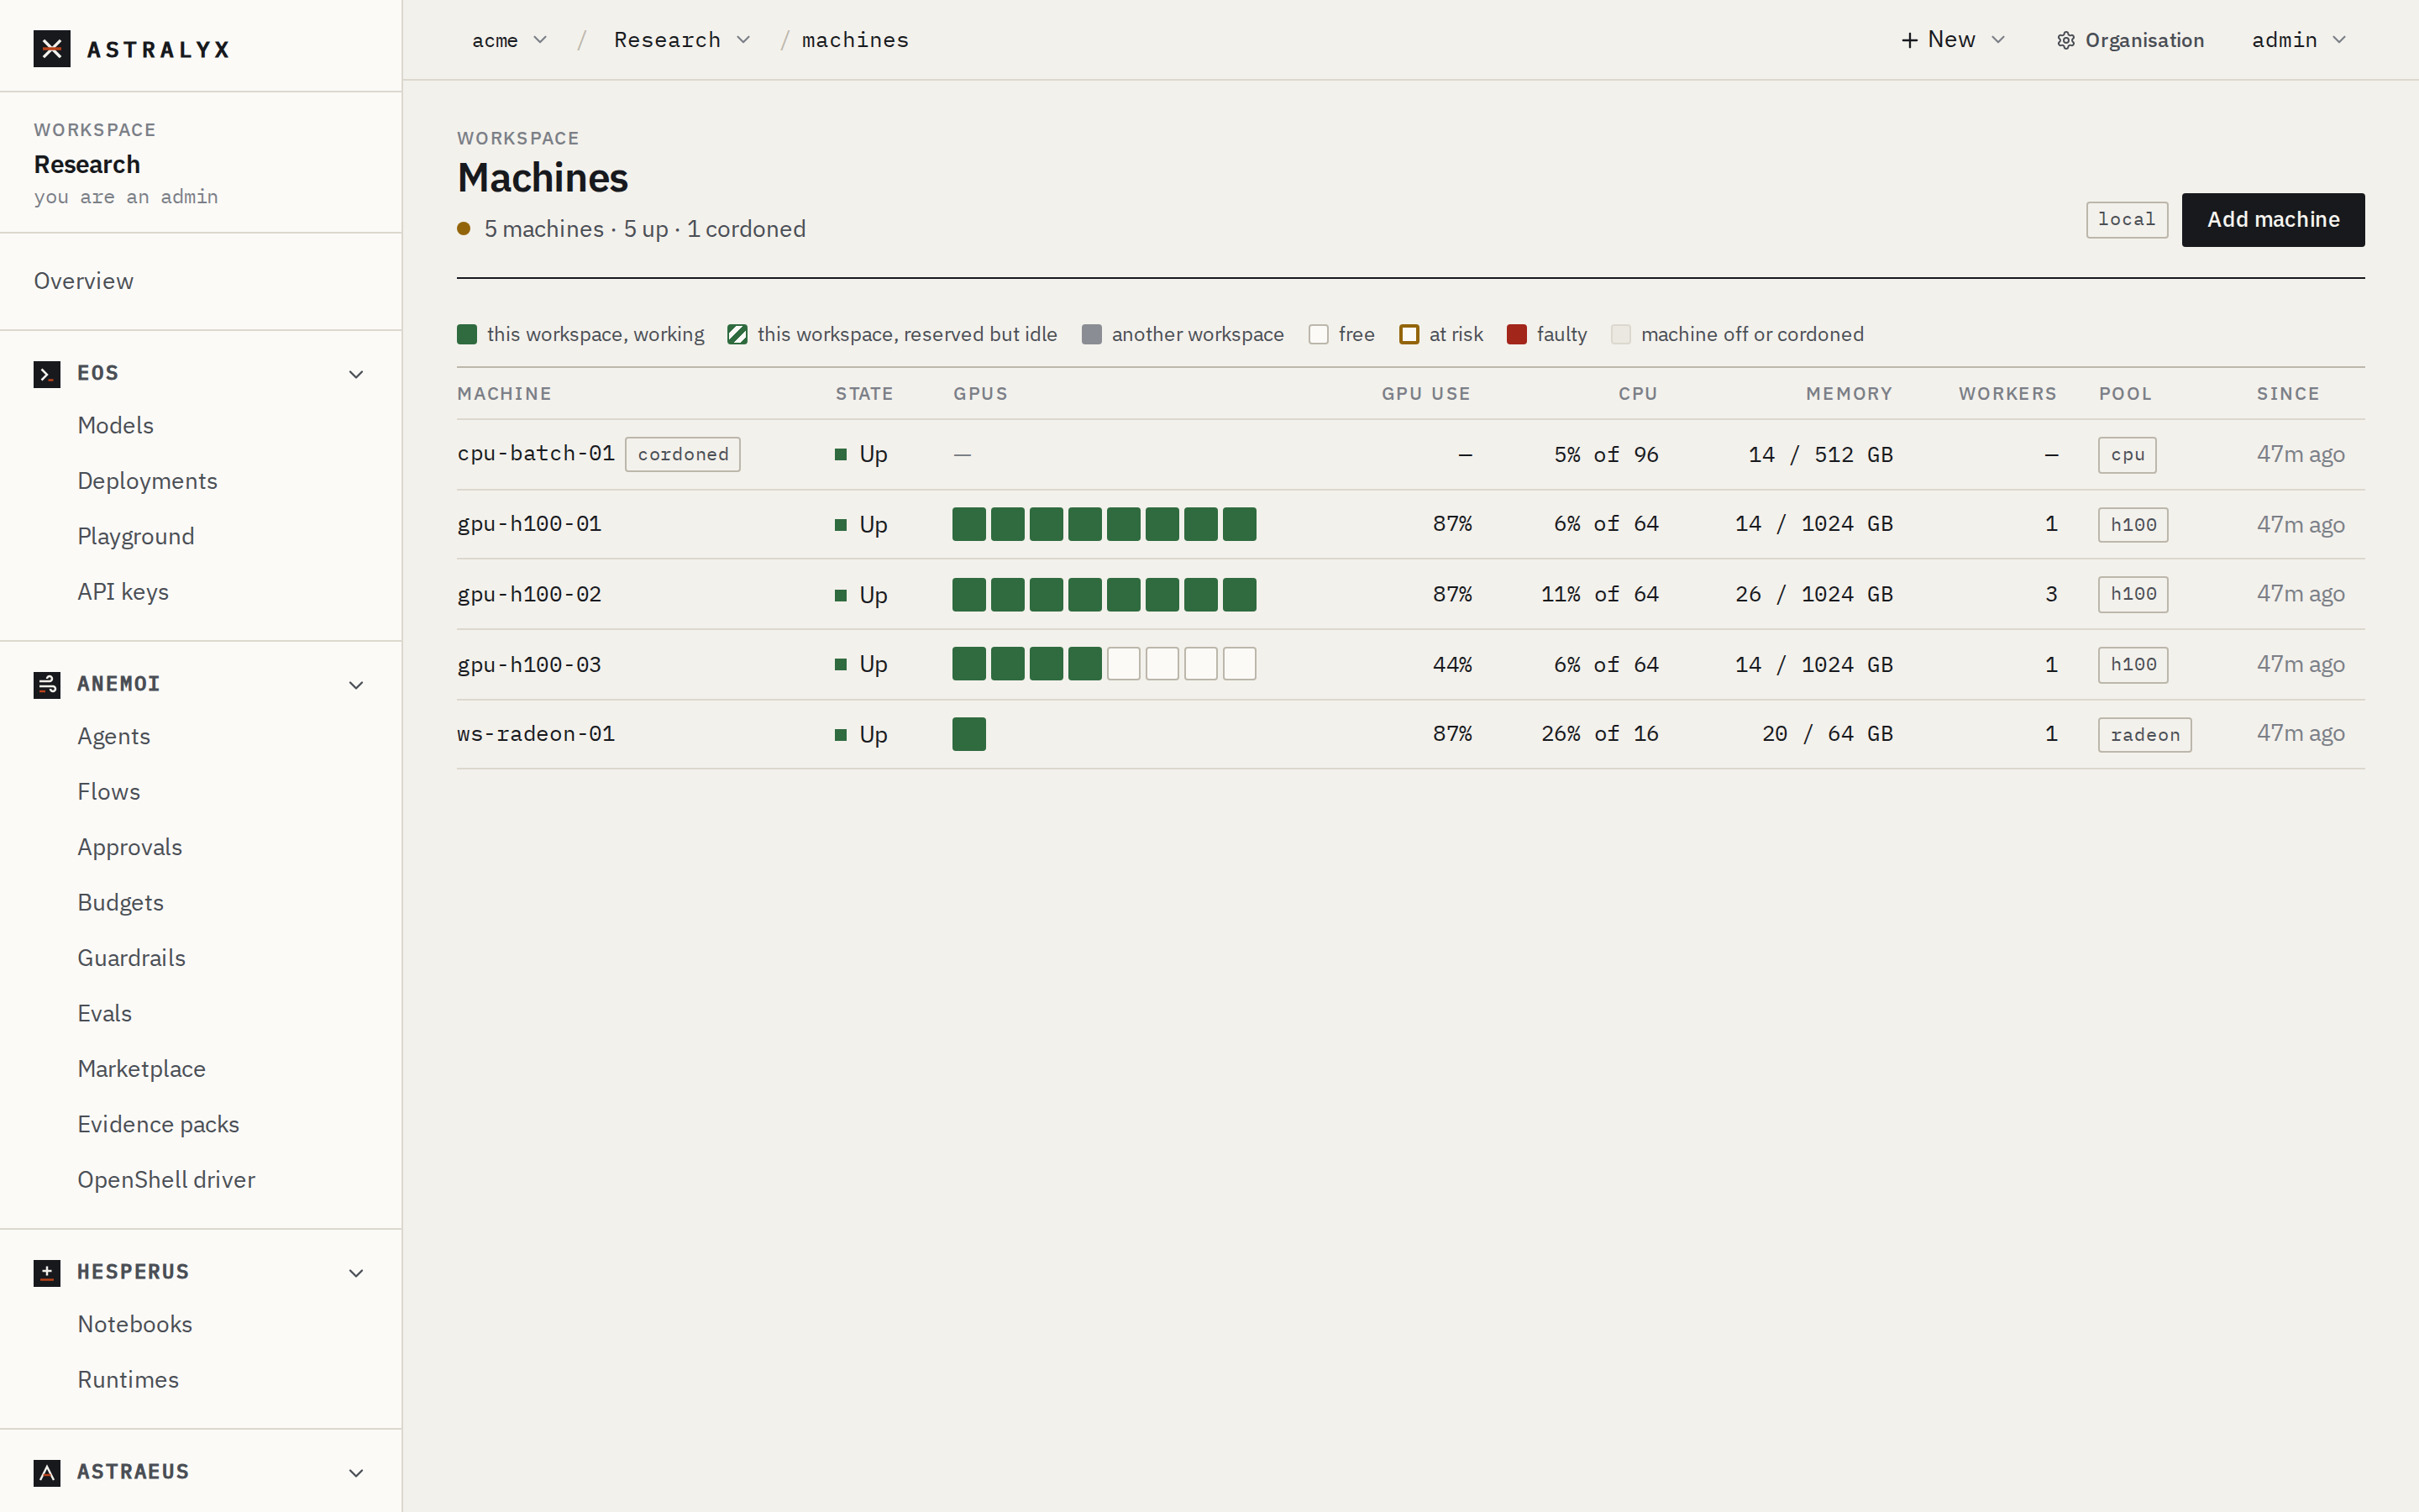Click the radeon pool tag

pos(2145,735)
